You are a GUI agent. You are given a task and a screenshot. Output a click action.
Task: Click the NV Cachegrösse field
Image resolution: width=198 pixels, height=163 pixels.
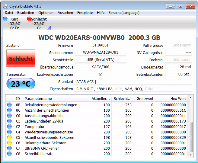point(179,53)
